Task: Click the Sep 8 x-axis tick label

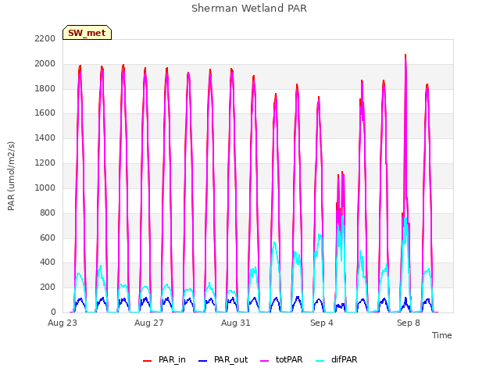Action: (x=409, y=323)
